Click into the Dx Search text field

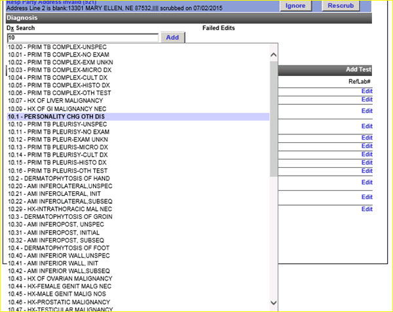[83, 38]
